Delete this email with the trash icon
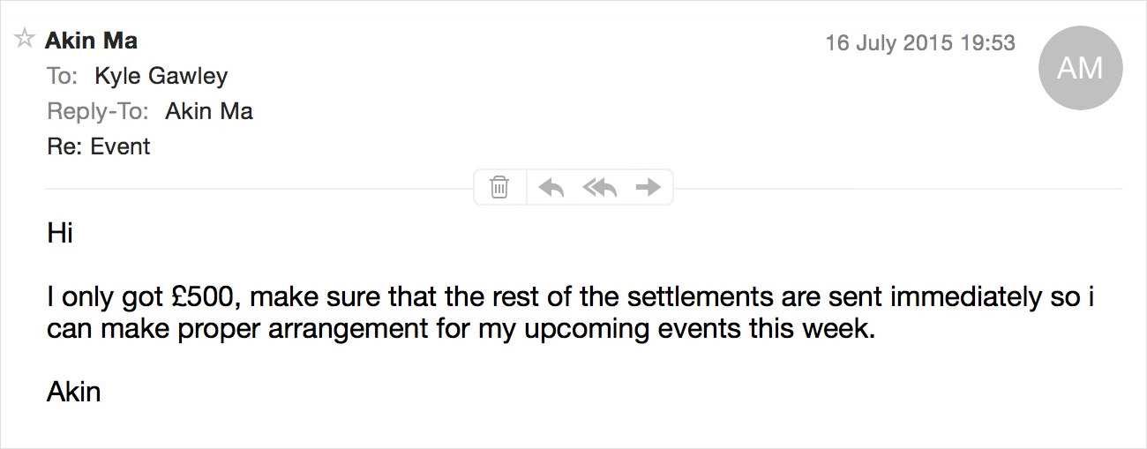Image resolution: width=1147 pixels, height=449 pixels. pos(499,187)
